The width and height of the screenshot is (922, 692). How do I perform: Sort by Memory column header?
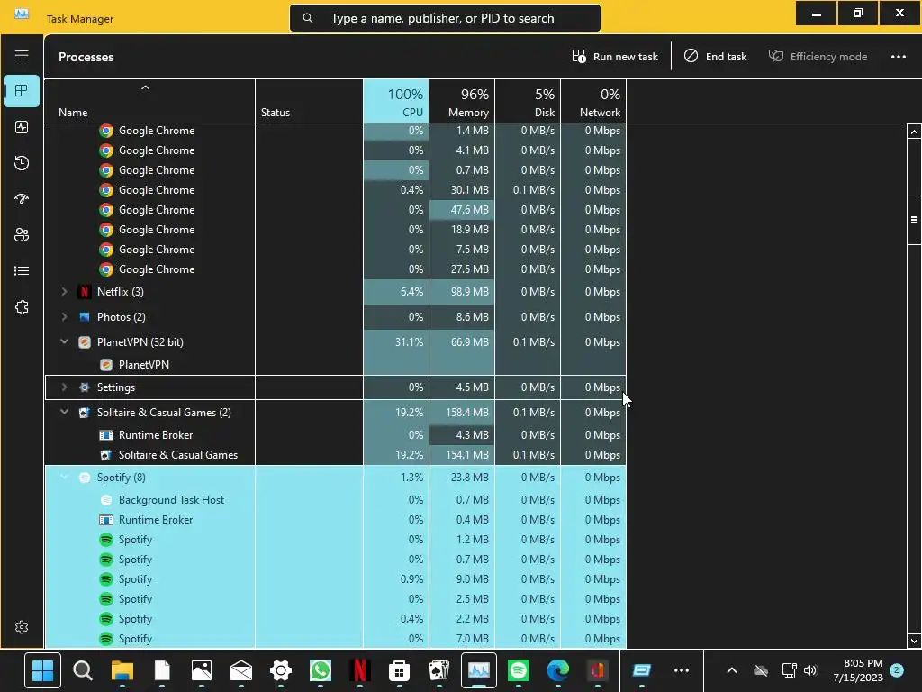462,101
